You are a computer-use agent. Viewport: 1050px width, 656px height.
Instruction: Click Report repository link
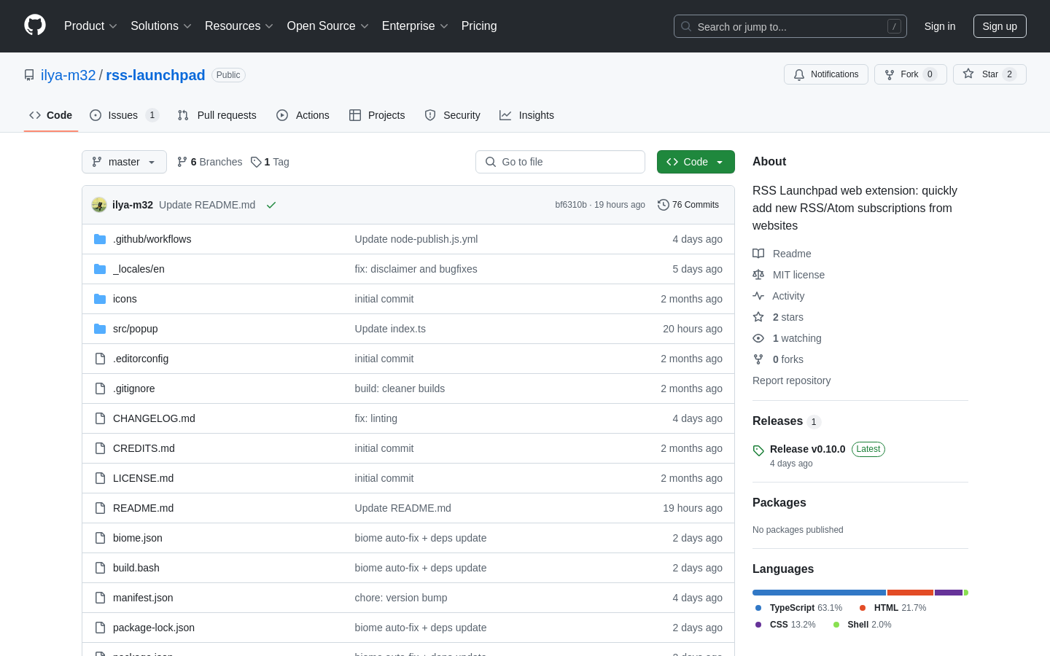[x=791, y=380]
